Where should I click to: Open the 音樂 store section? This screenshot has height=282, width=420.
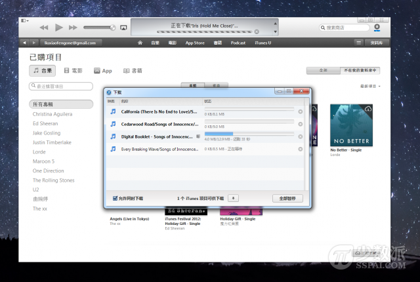tap(155, 43)
